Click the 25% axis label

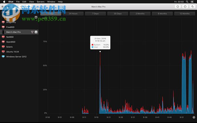45,90
